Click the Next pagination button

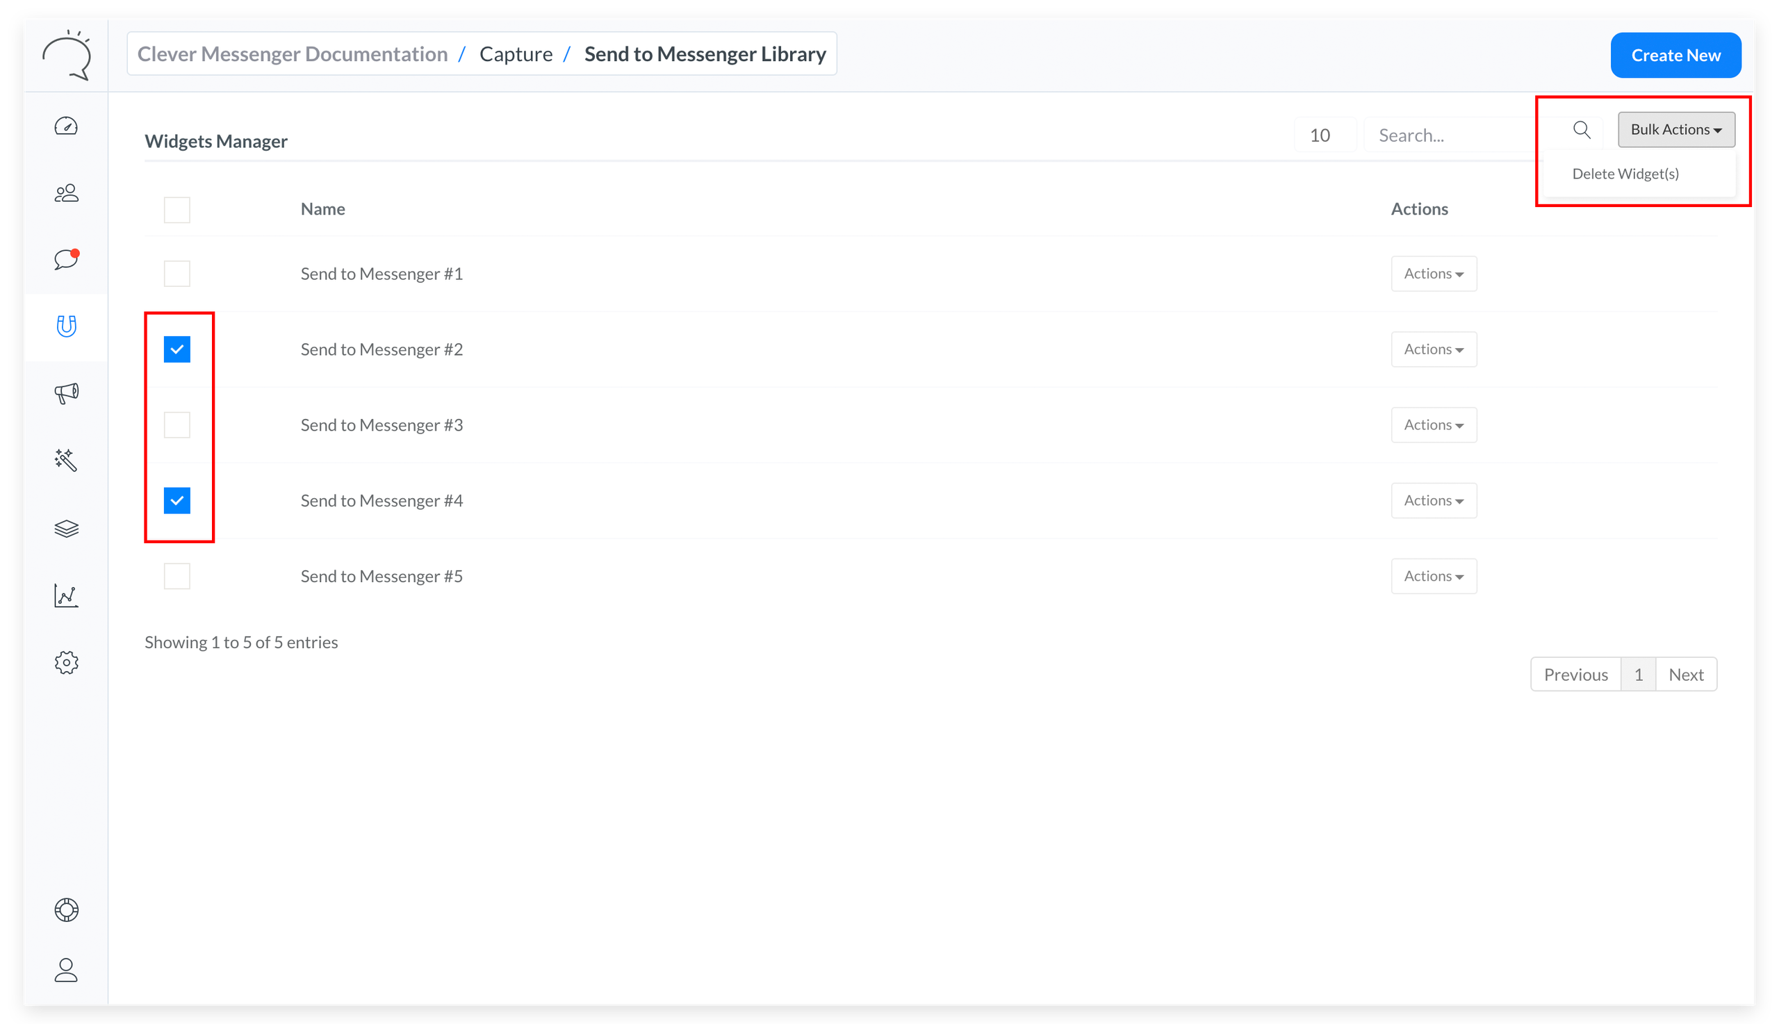point(1685,675)
